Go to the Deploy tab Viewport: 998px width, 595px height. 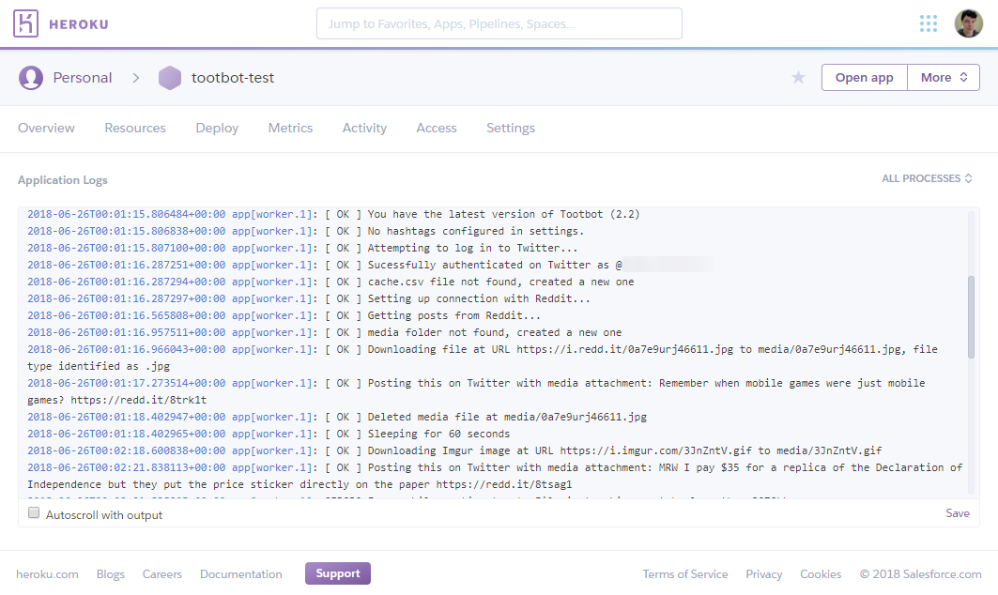[x=217, y=128]
